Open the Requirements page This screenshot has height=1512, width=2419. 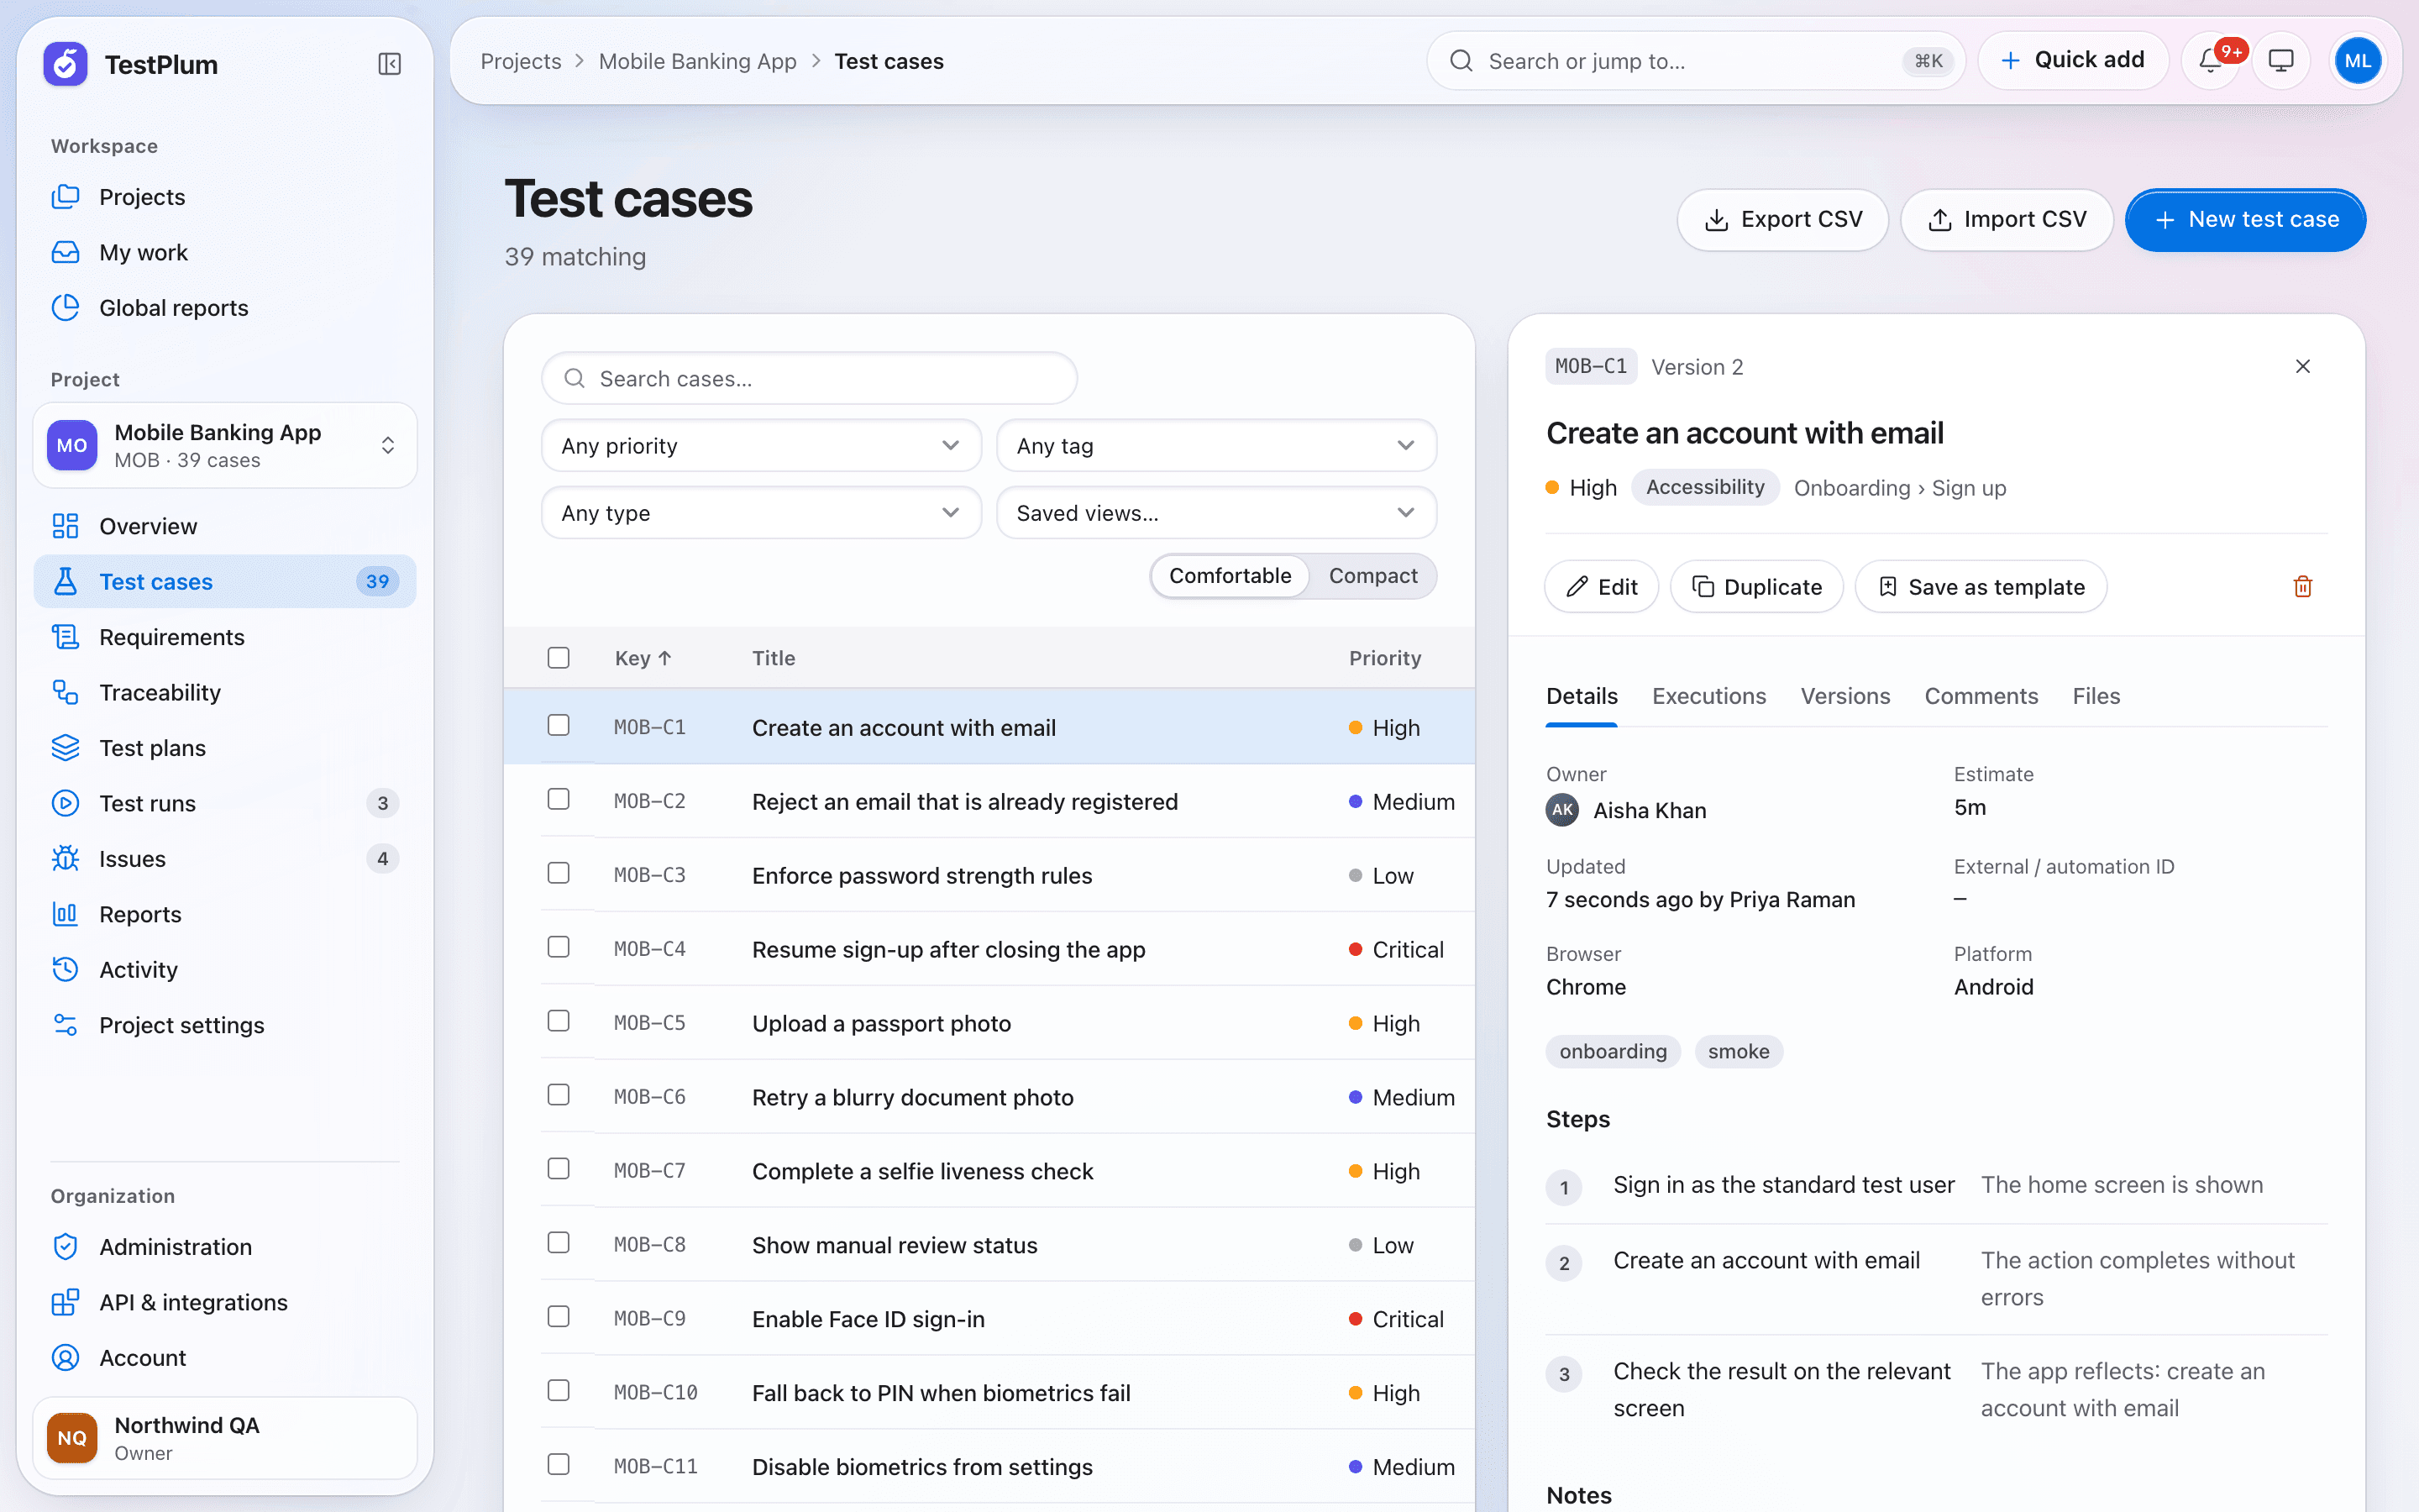pyautogui.click(x=225, y=637)
